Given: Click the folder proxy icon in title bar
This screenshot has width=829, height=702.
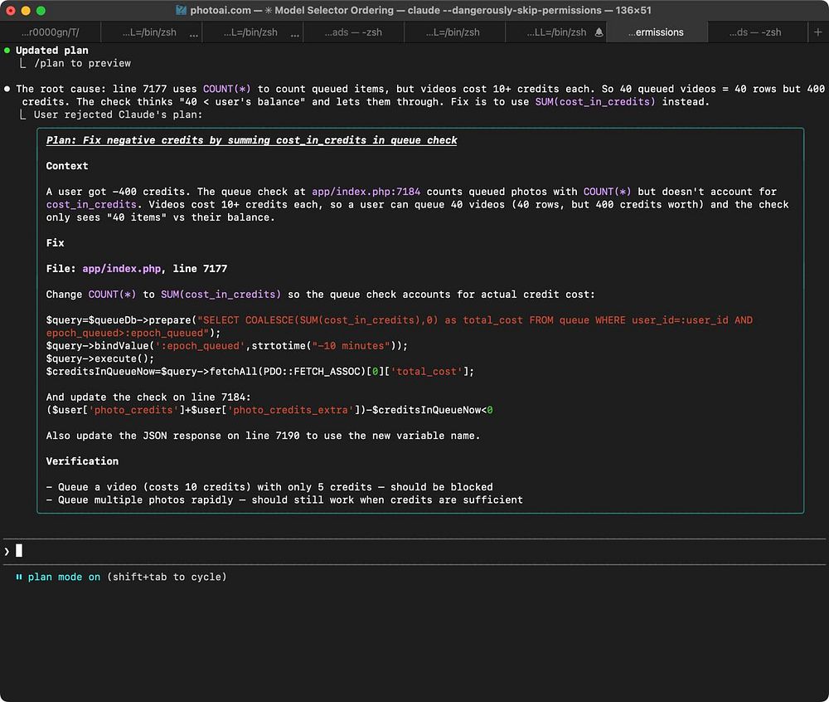Looking at the screenshot, I should [x=181, y=10].
